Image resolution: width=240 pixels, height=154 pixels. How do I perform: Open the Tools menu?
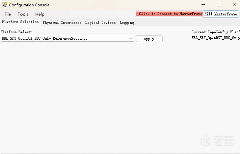tap(23, 14)
